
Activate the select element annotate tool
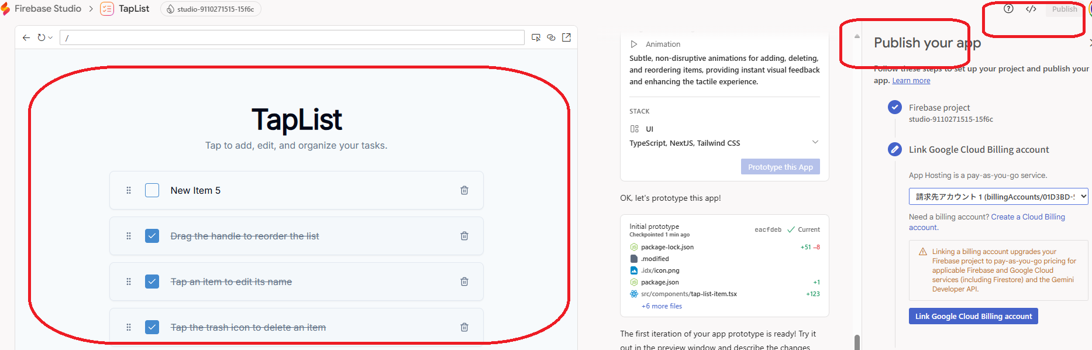pos(536,37)
